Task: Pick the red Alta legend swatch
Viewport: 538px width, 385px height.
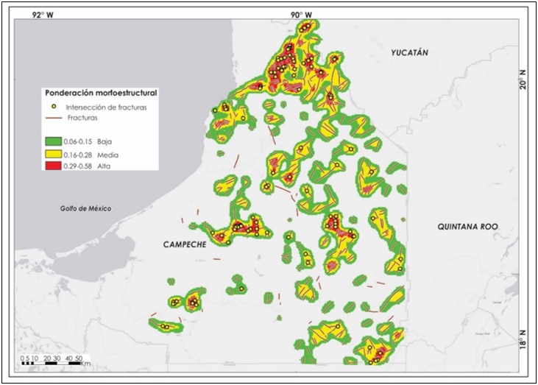Action: (x=54, y=168)
